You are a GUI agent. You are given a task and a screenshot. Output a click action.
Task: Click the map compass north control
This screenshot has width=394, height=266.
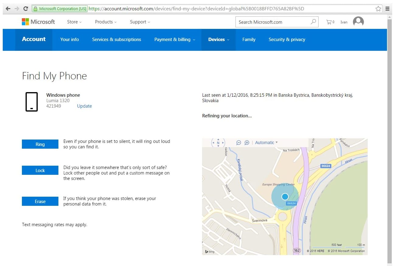point(218,142)
